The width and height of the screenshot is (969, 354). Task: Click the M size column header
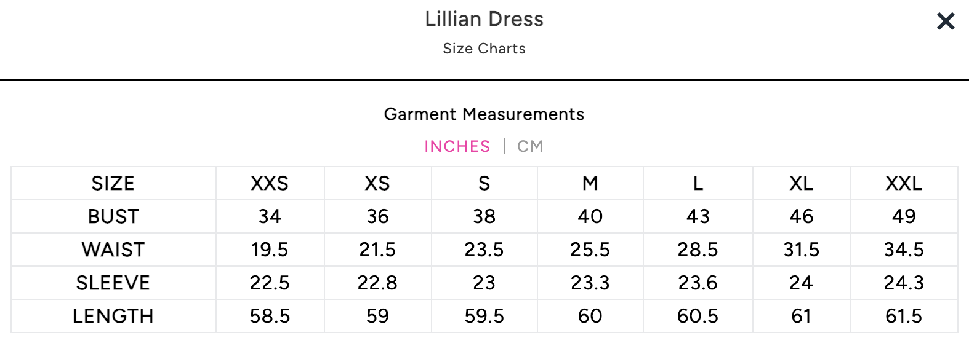[590, 183]
